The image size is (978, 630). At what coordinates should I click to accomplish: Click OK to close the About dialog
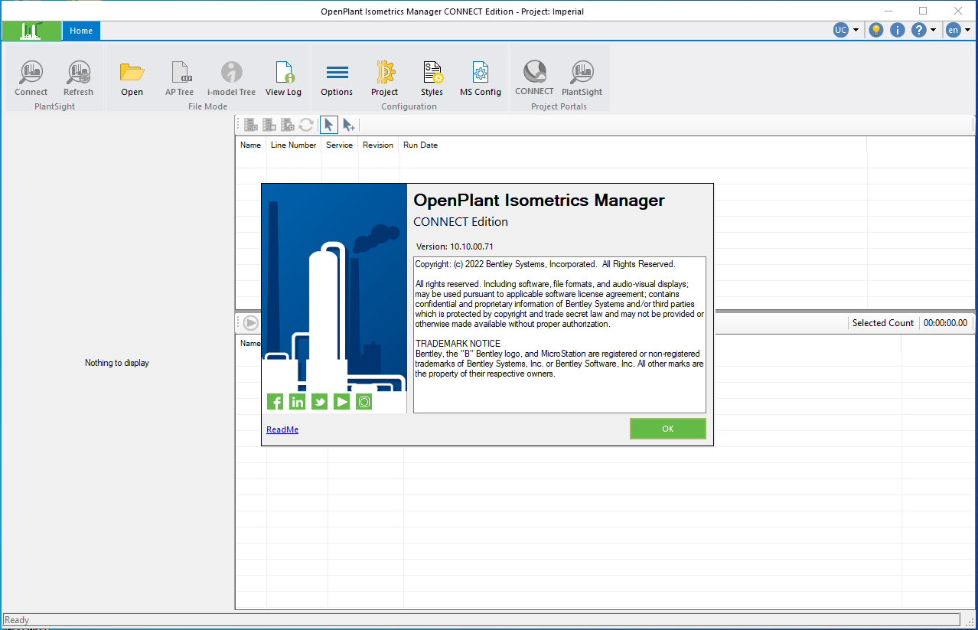[667, 429]
